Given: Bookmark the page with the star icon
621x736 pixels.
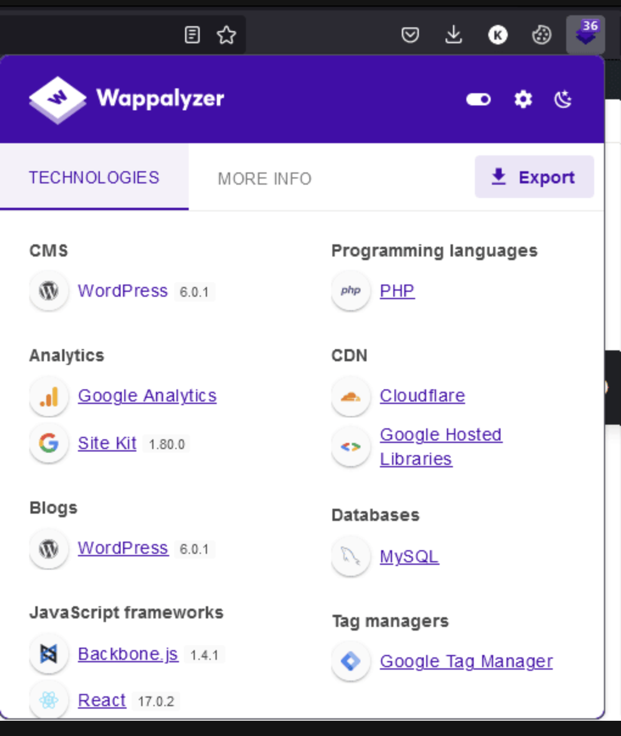Looking at the screenshot, I should coord(226,35).
